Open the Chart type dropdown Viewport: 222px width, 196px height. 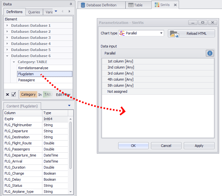coord(161,33)
